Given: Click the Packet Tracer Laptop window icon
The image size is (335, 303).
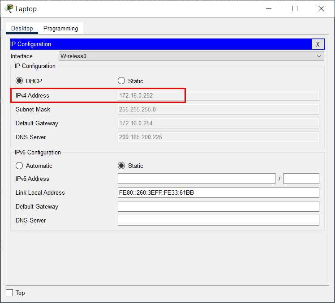Looking at the screenshot, I should pos(9,9).
